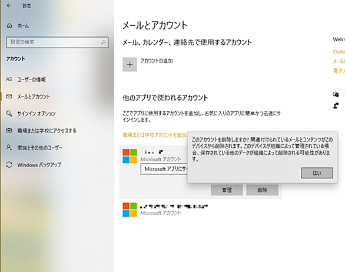Viewport: 345px width, 272px height.
Task: Open 職場または学校にアクセスする page
Action: [47, 131]
